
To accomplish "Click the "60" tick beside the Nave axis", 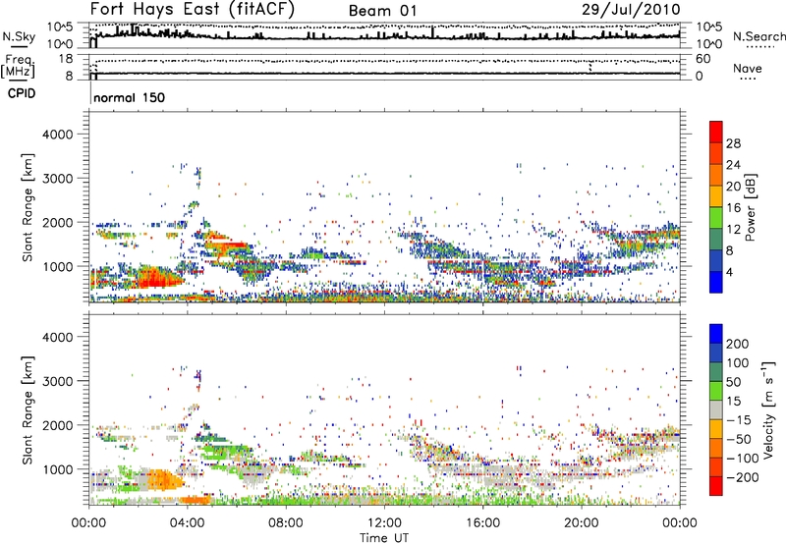I will pyautogui.click(x=703, y=59).
